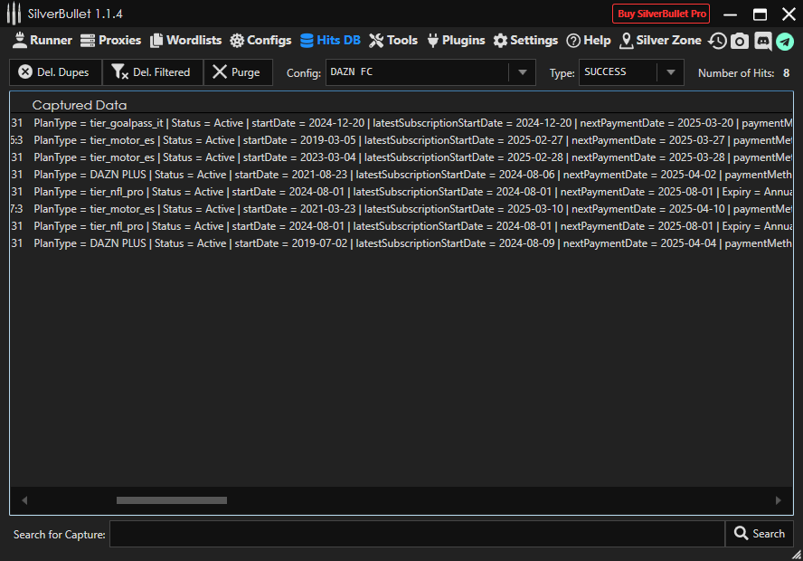Select the Hits DB tab

(x=330, y=41)
